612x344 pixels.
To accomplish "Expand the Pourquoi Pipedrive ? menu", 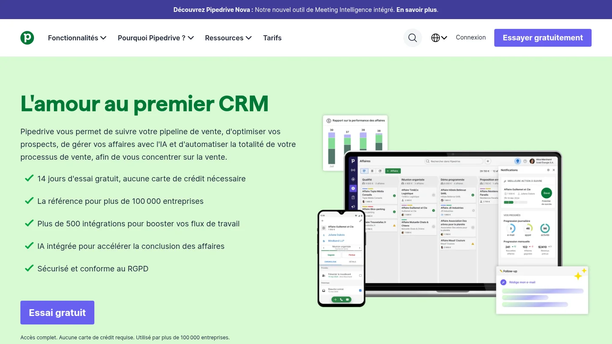I will tap(156, 38).
